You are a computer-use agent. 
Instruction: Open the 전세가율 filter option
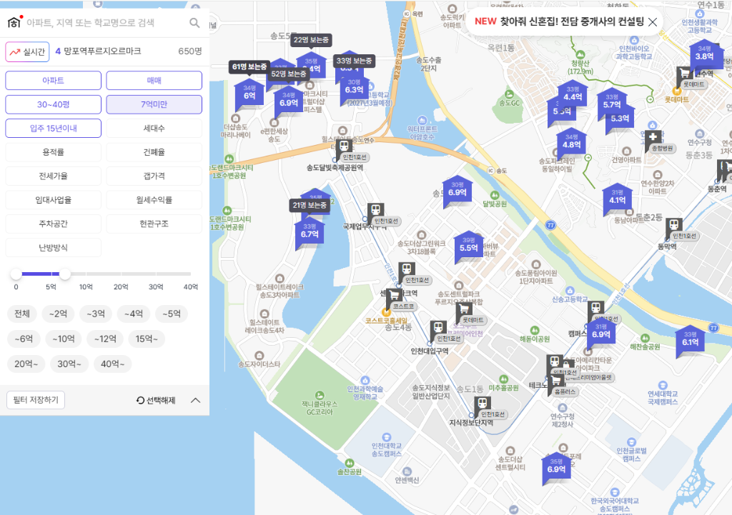[53, 176]
